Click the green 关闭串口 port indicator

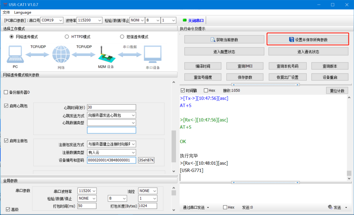point(184,20)
